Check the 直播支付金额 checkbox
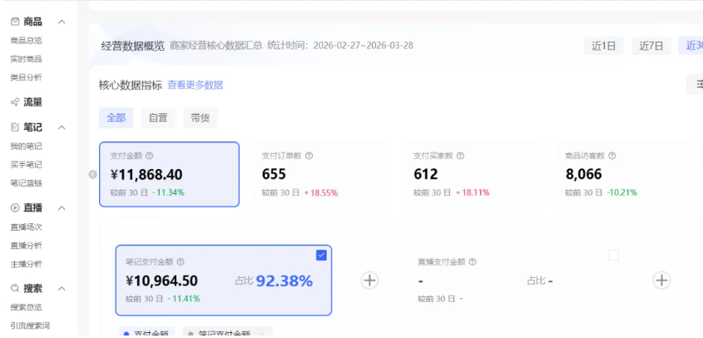The height and width of the screenshot is (338, 703). [x=613, y=256]
